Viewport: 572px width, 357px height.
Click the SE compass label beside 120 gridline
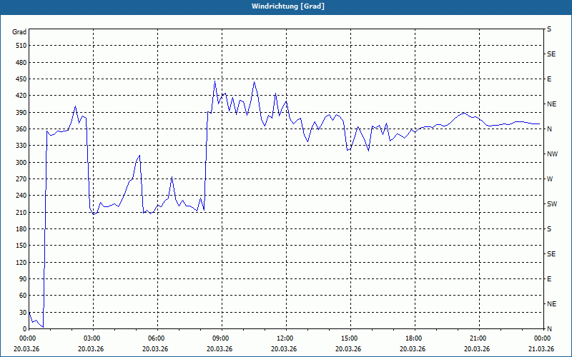tap(551, 254)
